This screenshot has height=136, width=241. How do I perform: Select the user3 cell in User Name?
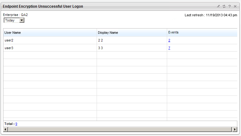click(9, 48)
